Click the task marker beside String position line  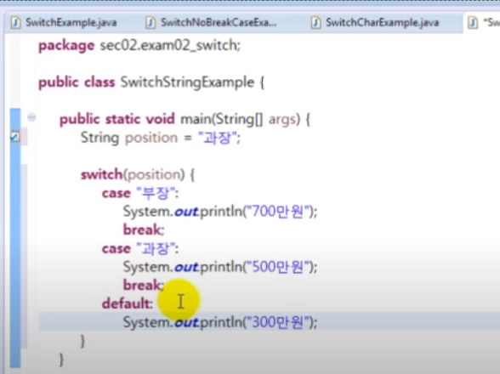(14, 137)
